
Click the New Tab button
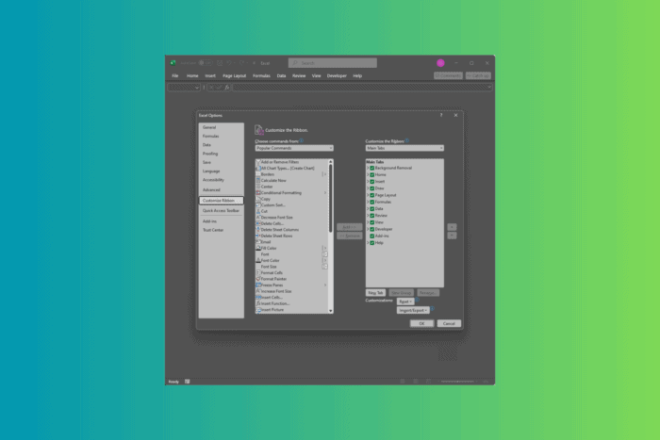(375, 293)
